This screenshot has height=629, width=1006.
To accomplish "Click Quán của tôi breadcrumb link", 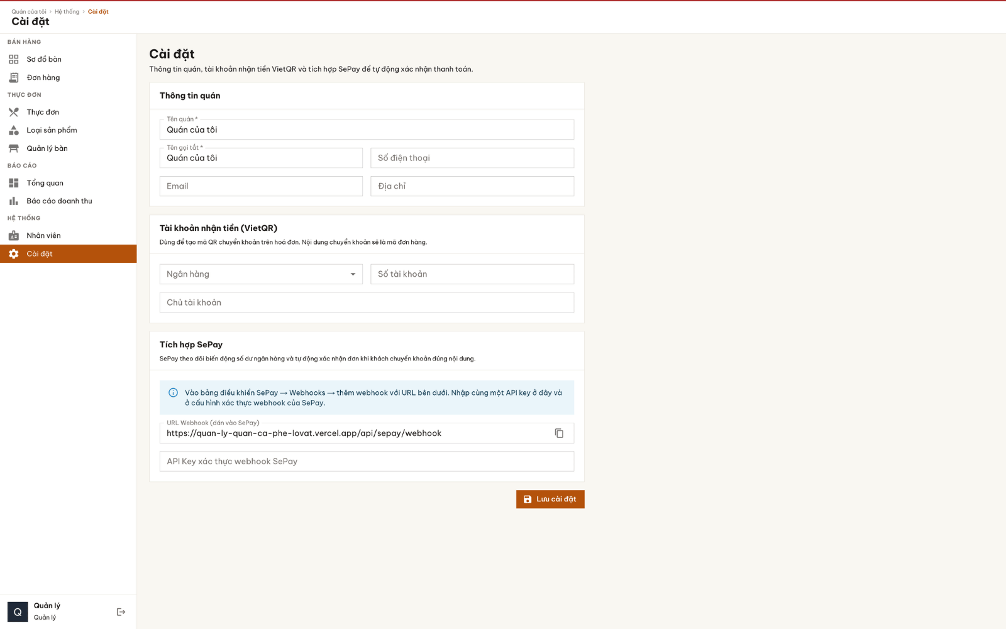I will [29, 11].
